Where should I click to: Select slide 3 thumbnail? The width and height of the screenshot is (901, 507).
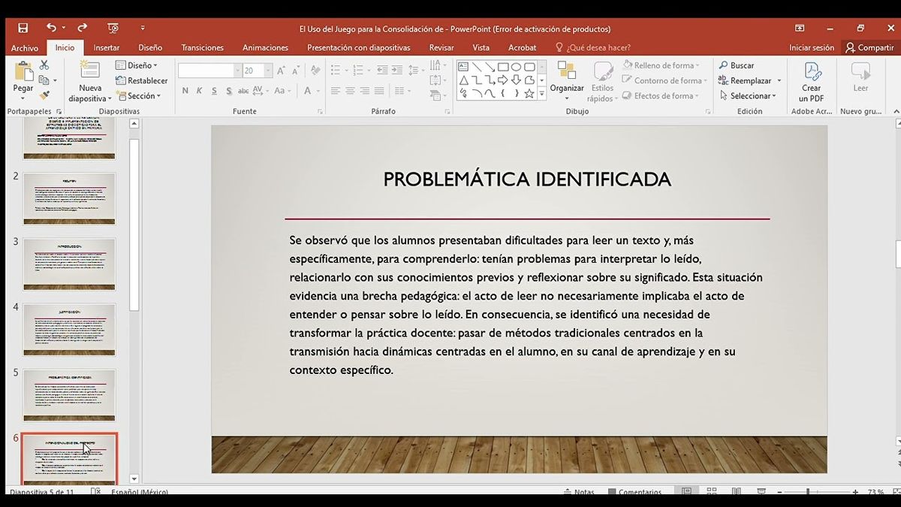coord(69,264)
